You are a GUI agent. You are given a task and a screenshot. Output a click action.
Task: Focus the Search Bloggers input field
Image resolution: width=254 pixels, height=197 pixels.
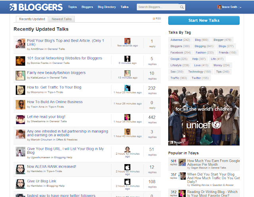[158, 7]
